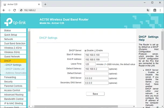The height and width of the screenshot is (108, 164).
Task: Open a new browser tab
Action: click(x=45, y=4)
